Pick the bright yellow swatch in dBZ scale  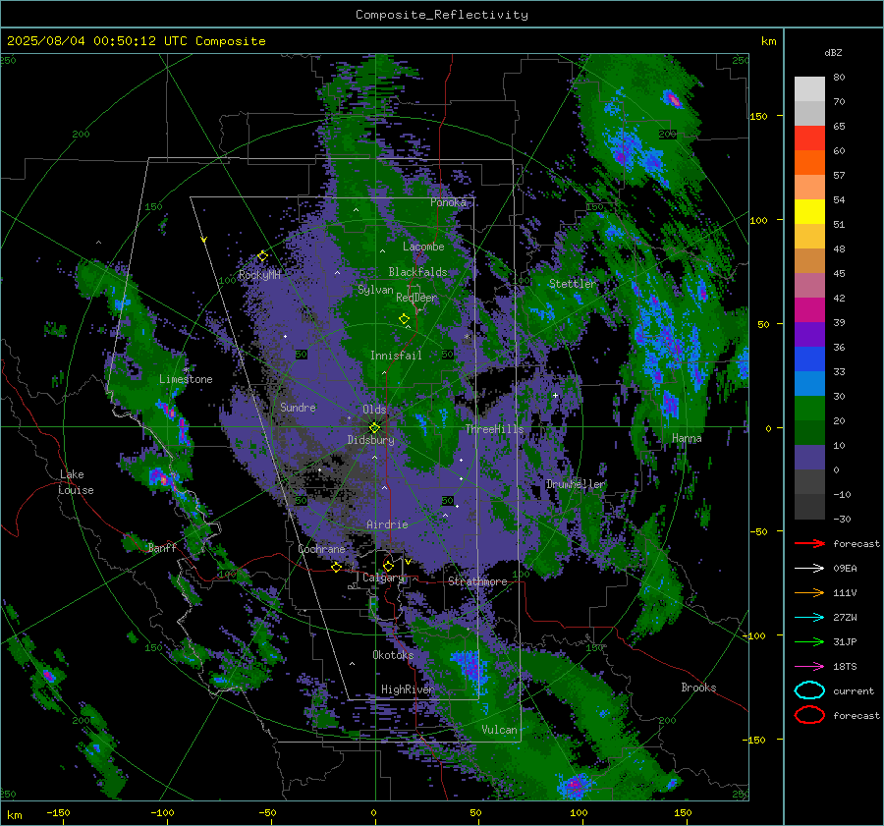(809, 211)
